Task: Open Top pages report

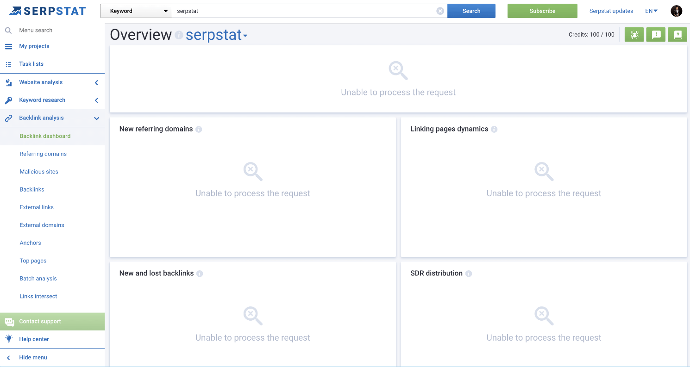Action: (x=33, y=261)
